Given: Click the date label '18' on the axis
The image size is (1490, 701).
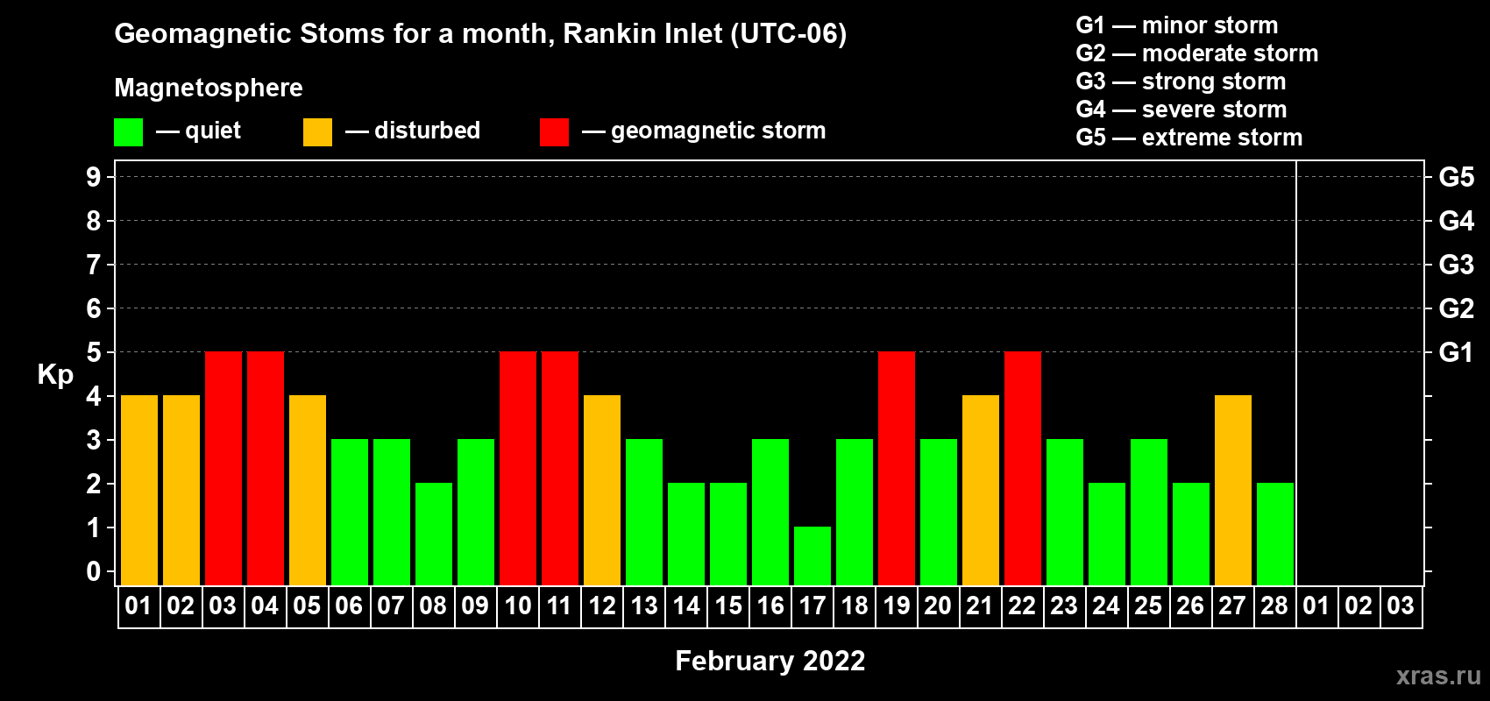Looking at the screenshot, I should 855,606.
